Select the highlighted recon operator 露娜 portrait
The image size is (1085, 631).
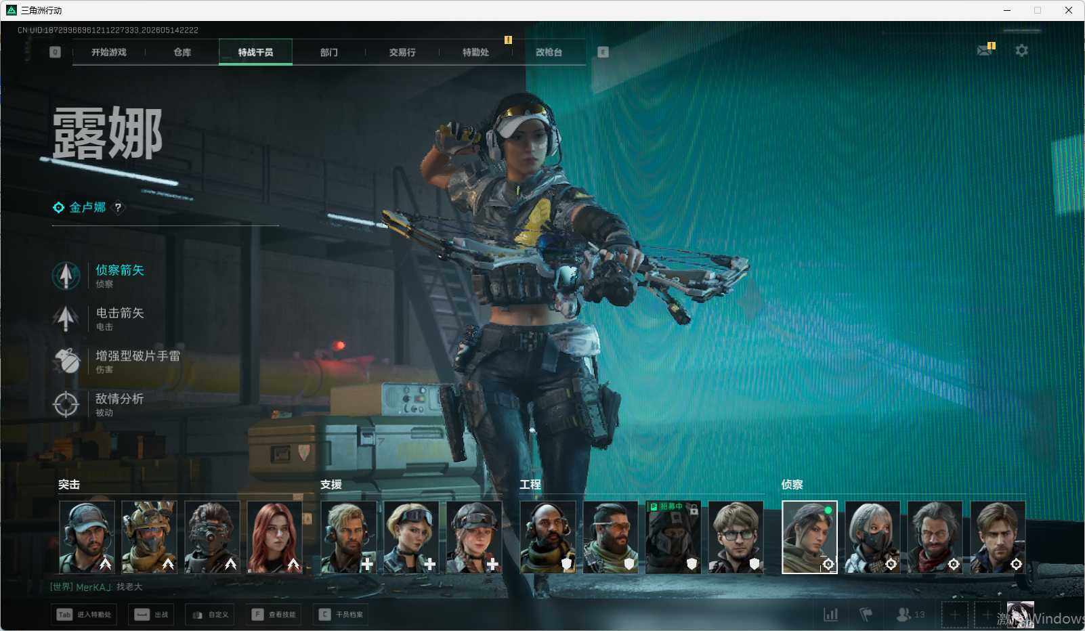pyautogui.click(x=809, y=537)
